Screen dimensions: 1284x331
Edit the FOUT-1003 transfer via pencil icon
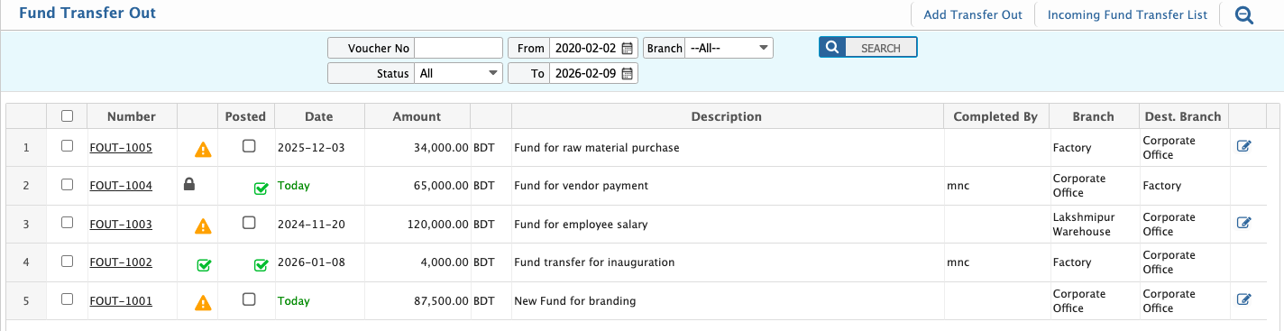[1244, 224]
